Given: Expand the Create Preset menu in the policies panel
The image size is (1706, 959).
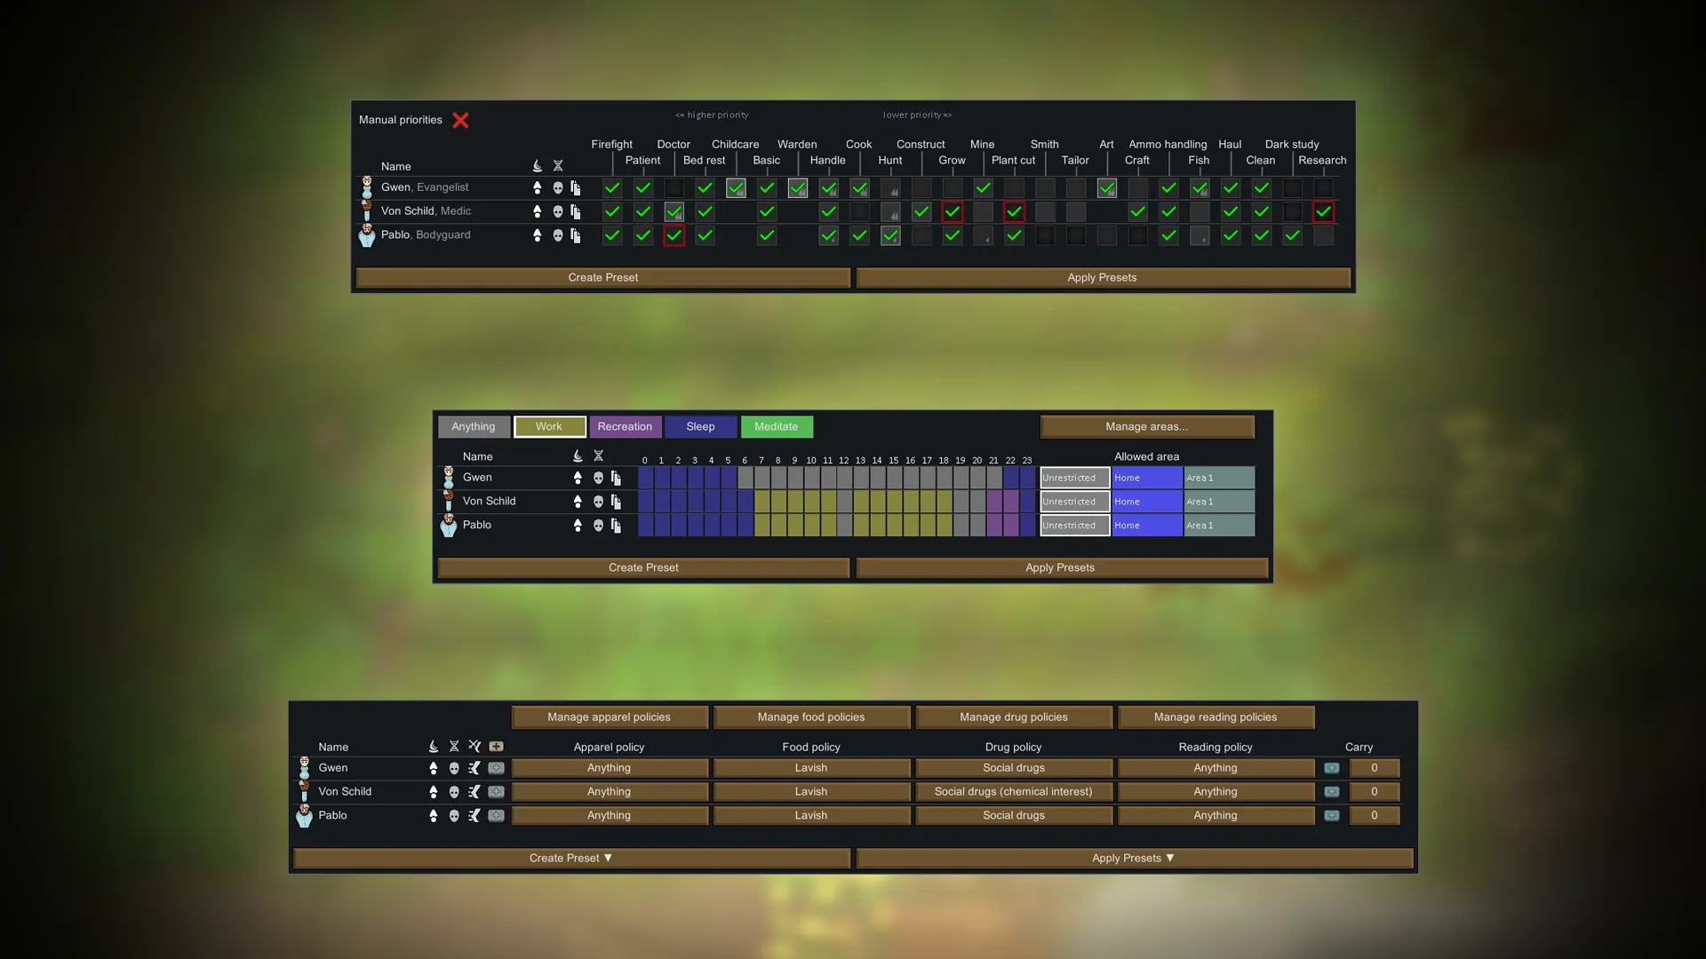Looking at the screenshot, I should coord(570,858).
